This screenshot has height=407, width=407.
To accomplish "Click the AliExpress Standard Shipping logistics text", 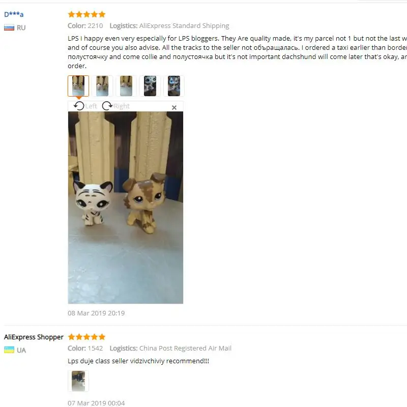I will (x=184, y=26).
